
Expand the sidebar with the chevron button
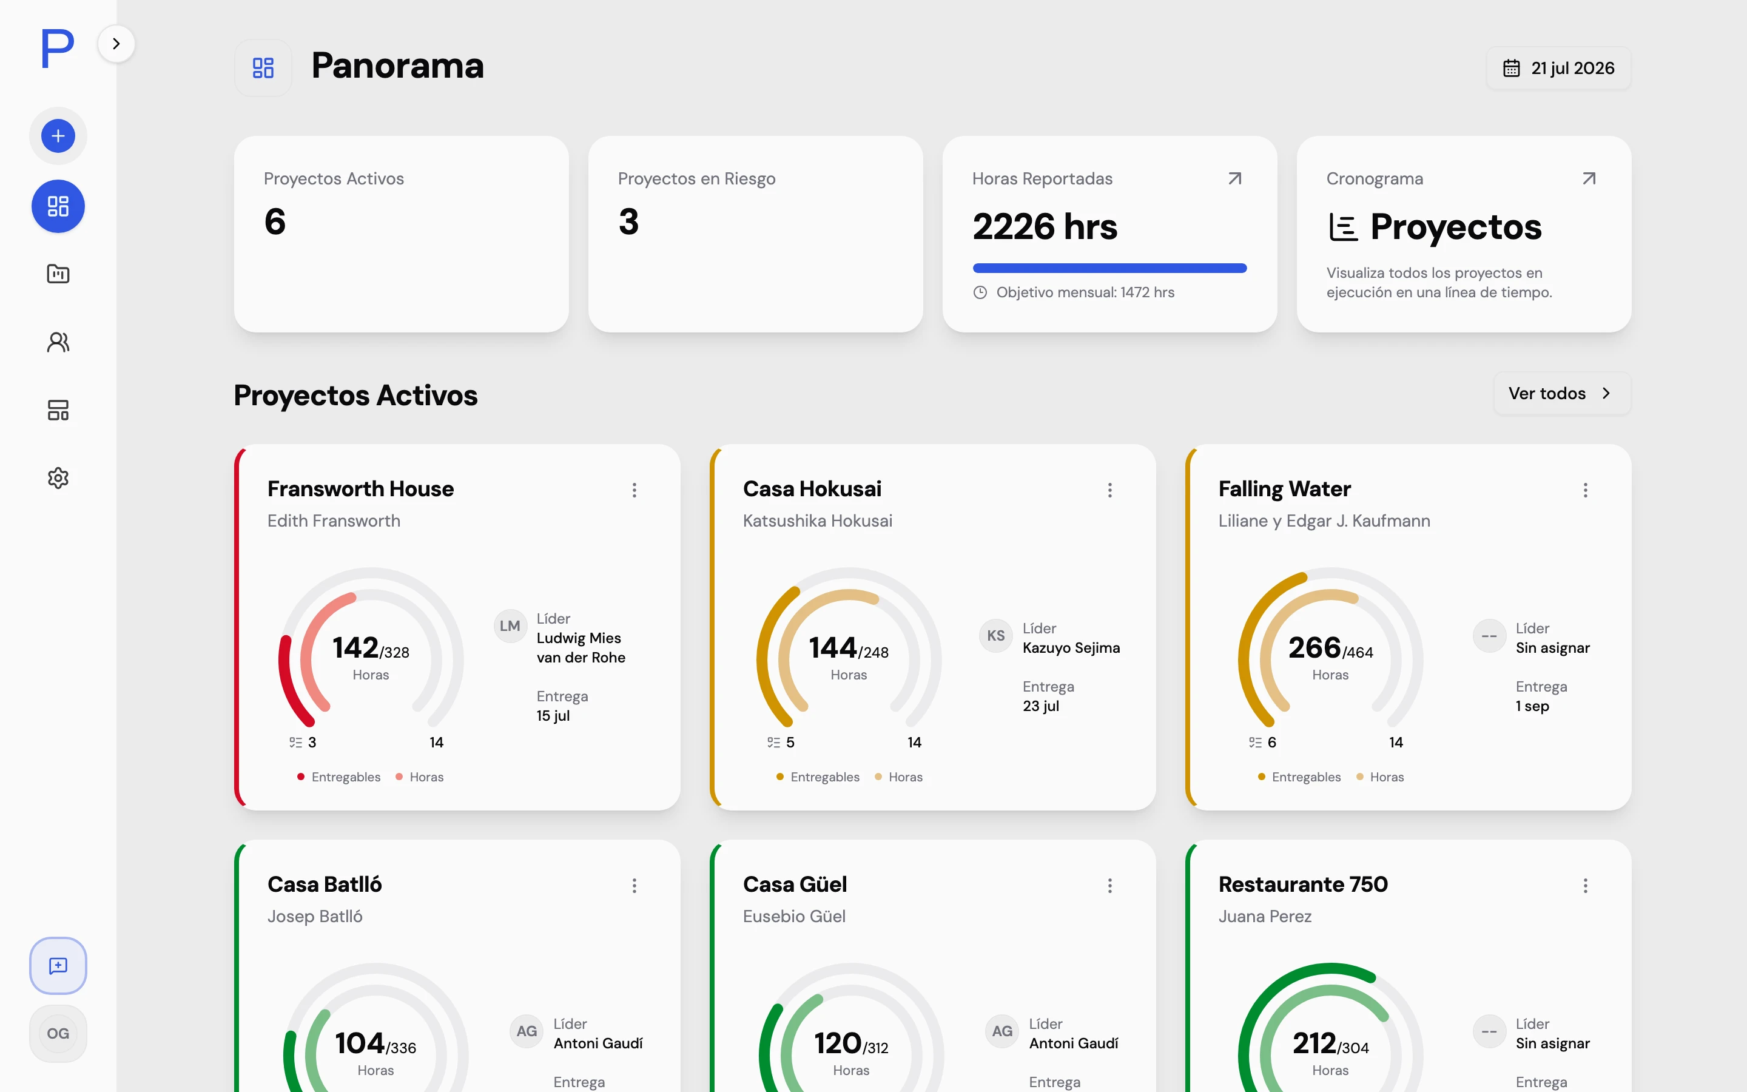116,44
